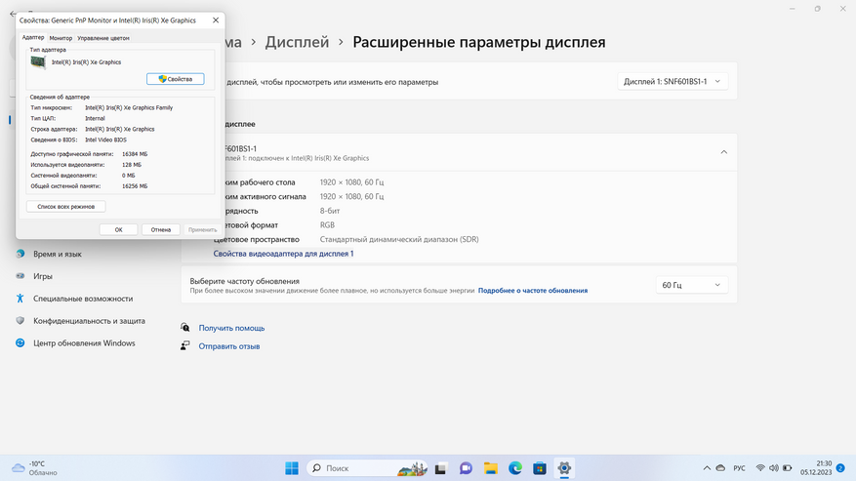Switch to the Монитор tab
Screen dimensions: 856x481
61,38
